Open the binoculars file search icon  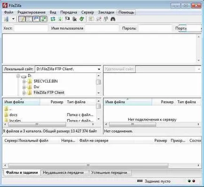click(113, 19)
